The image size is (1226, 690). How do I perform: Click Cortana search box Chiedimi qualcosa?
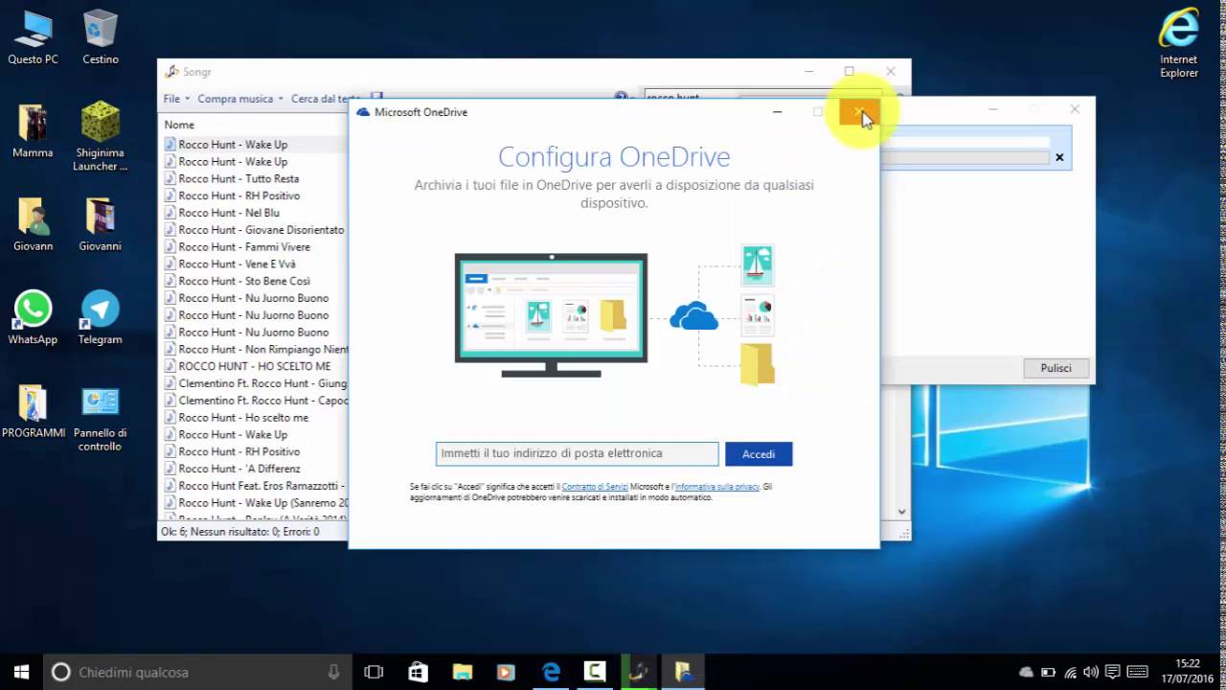tap(196, 672)
